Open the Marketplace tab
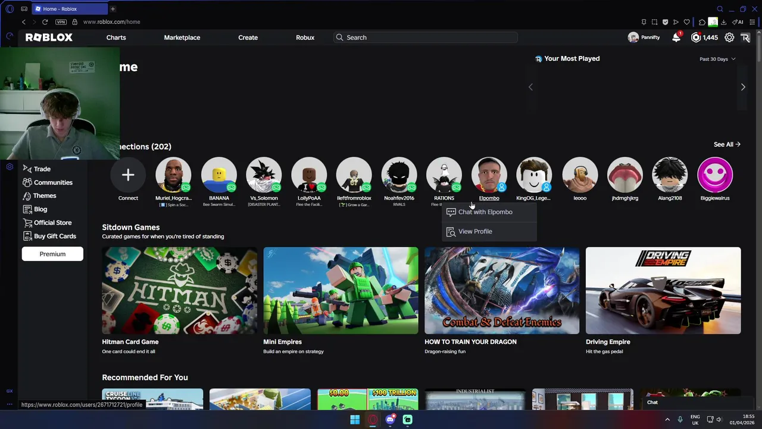The width and height of the screenshot is (762, 429). click(x=182, y=38)
